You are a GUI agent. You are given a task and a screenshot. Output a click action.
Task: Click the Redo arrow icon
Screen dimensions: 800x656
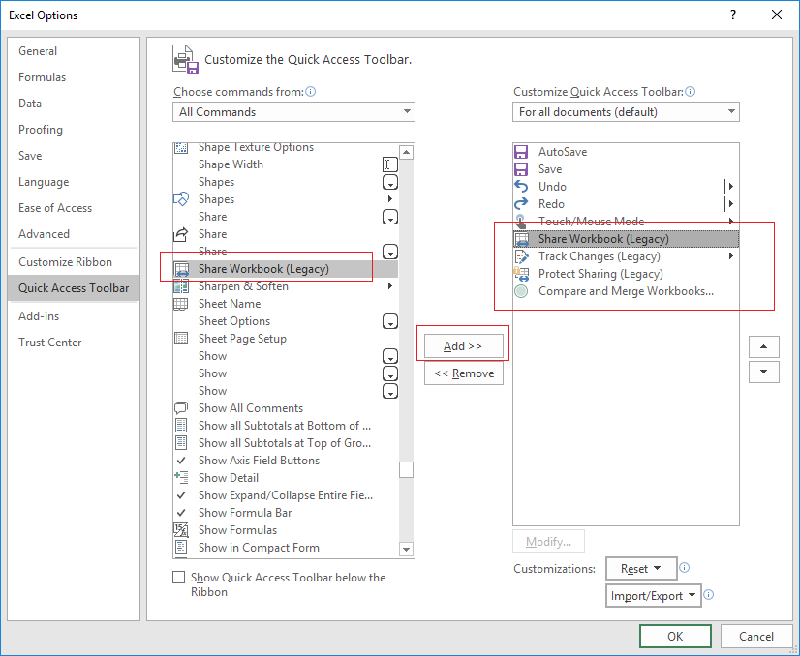coord(521,204)
